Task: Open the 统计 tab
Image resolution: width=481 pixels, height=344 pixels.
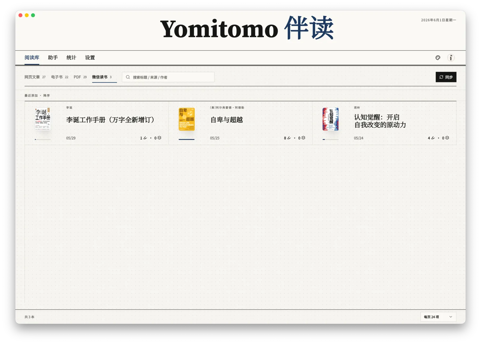Action: click(x=71, y=58)
